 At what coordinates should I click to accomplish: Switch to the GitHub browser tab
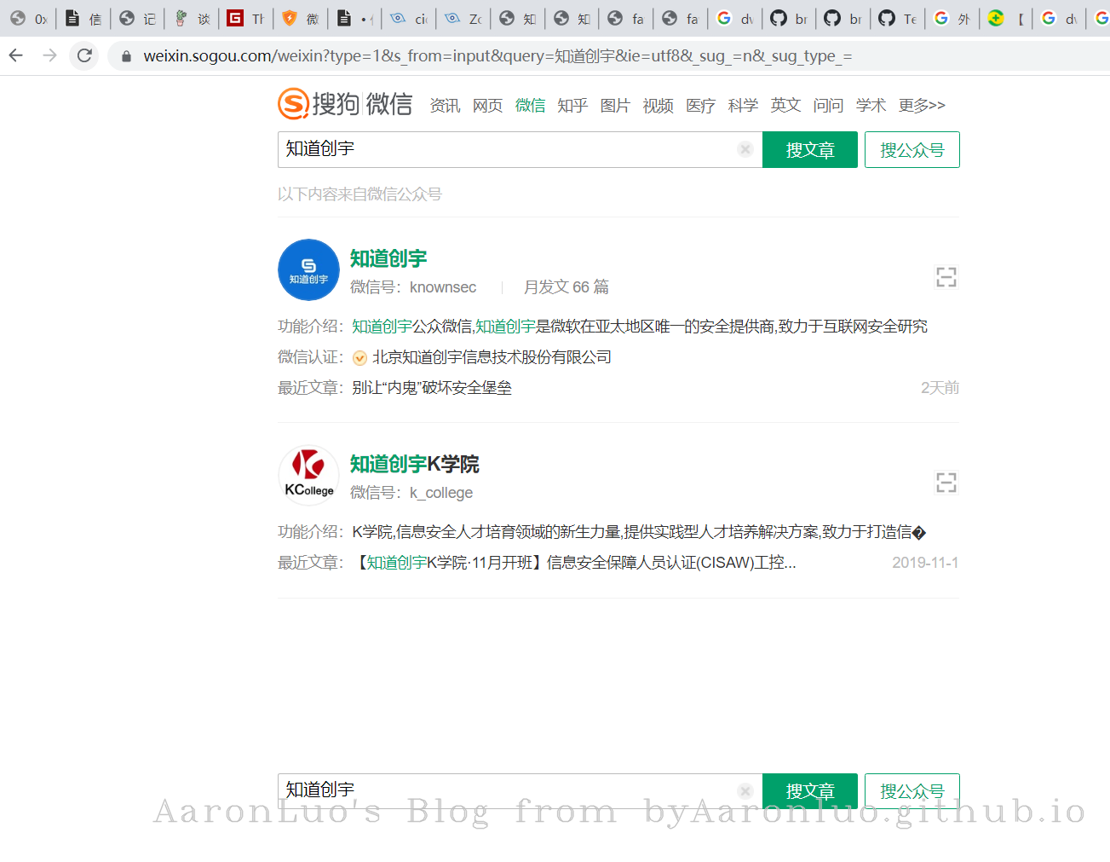click(x=790, y=19)
